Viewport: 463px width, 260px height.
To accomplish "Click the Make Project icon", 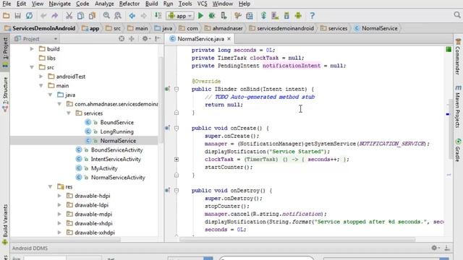I will (158, 16).
